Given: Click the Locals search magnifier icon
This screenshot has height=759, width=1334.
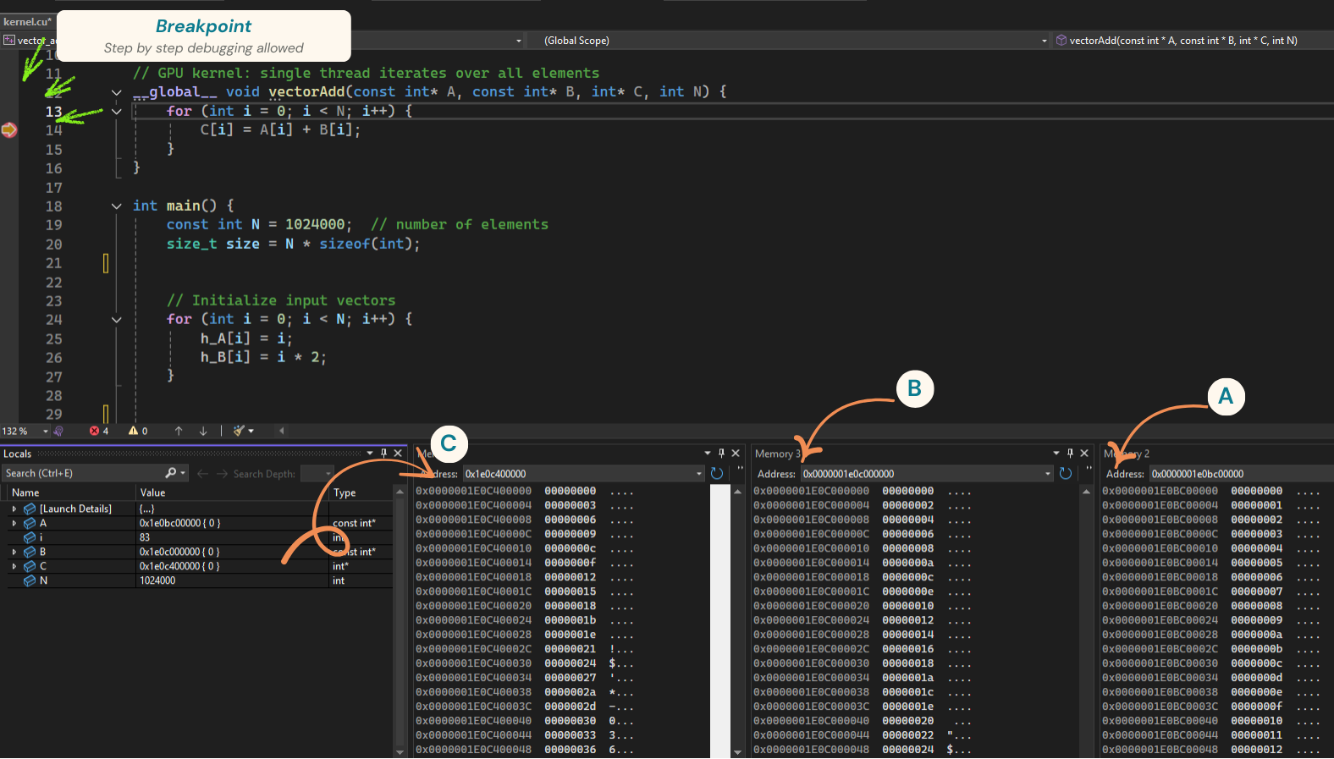Looking at the screenshot, I should click(171, 473).
